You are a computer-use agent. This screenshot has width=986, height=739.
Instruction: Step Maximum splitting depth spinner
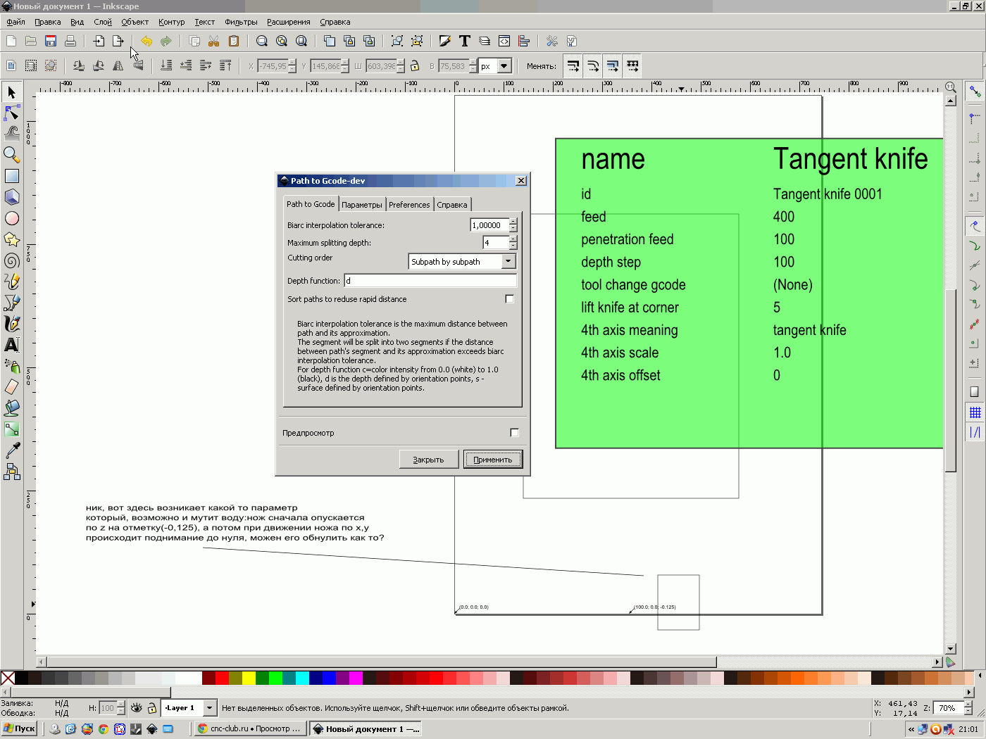coord(513,243)
